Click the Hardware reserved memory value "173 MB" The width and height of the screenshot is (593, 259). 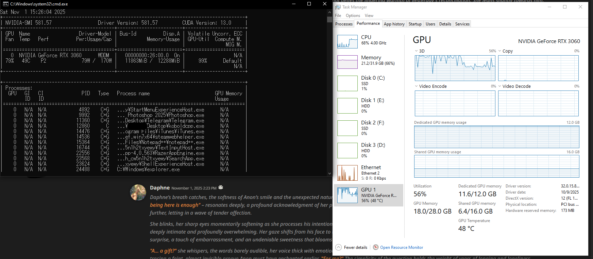point(567,211)
